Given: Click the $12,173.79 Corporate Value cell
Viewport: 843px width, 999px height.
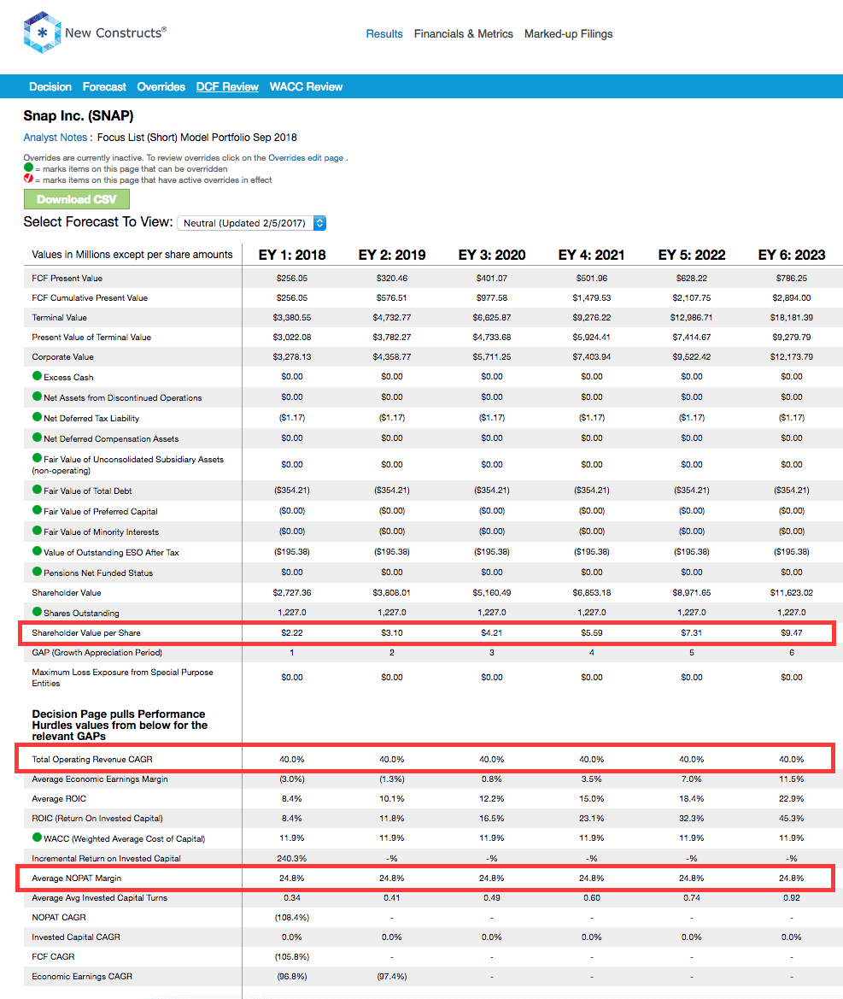Looking at the screenshot, I should tap(792, 357).
